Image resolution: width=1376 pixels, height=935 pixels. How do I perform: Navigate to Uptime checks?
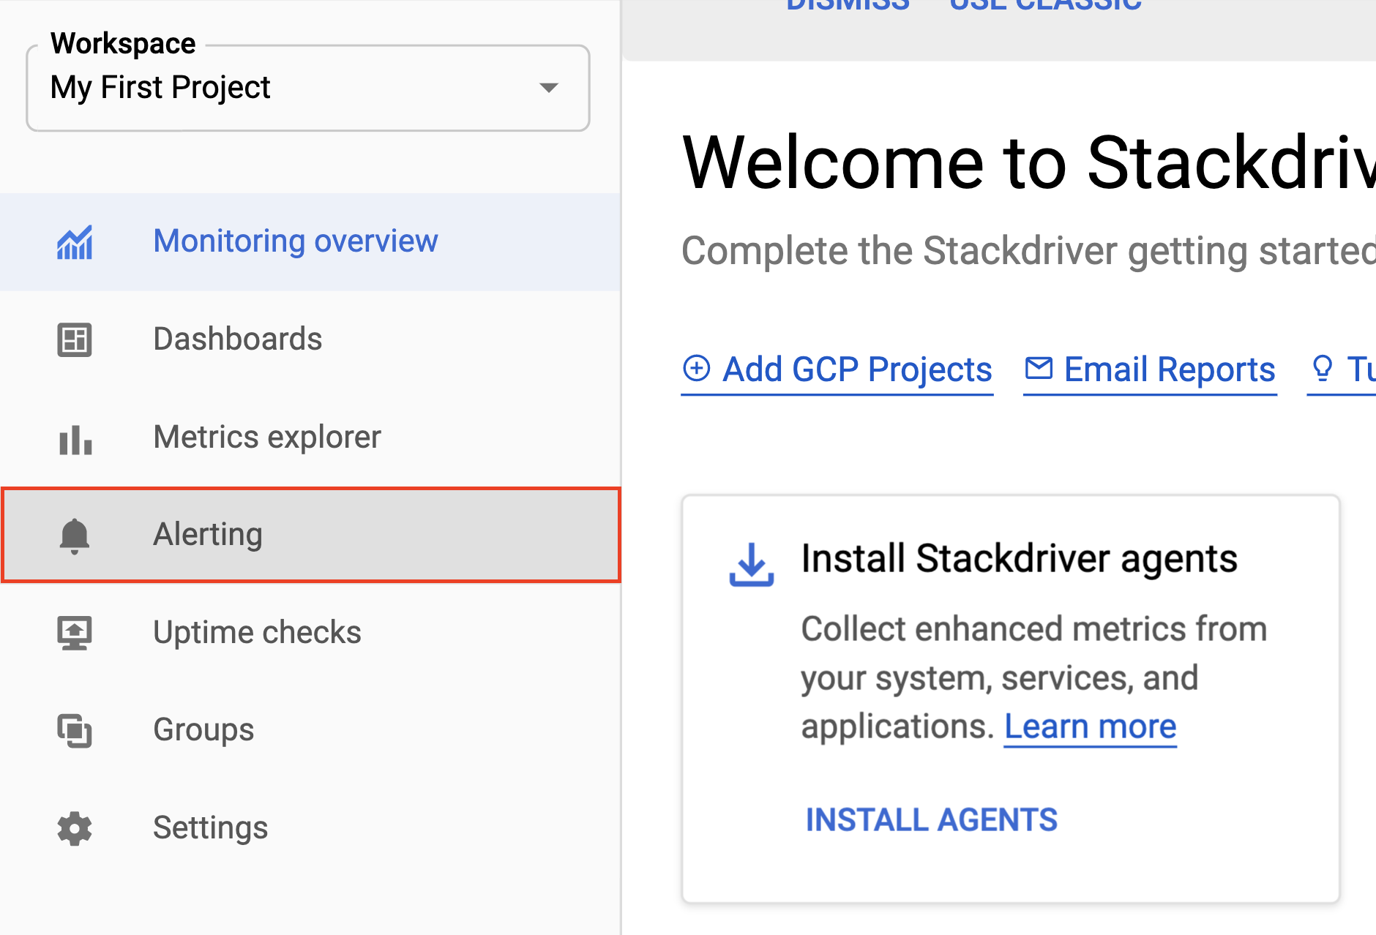[x=310, y=633]
